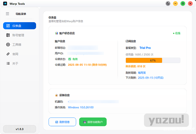Close the Warp Tools window
Screen dimensions: 196x134
click(190, 3)
